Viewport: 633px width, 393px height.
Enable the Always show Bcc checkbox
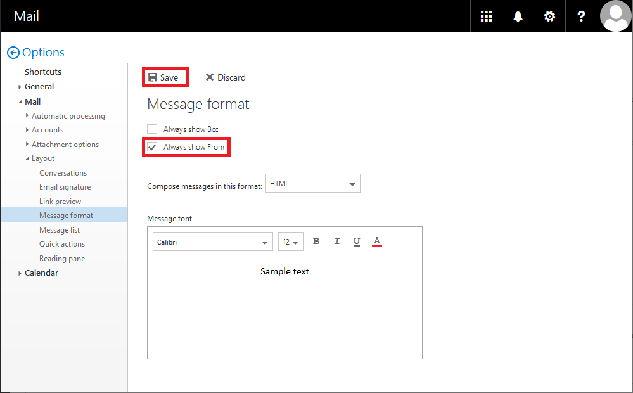(x=152, y=129)
